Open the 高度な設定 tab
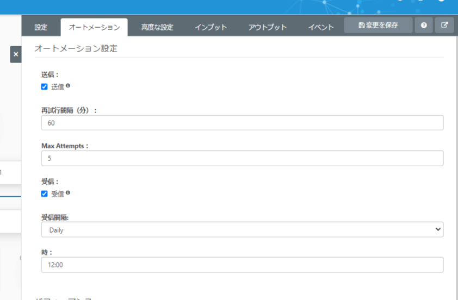This screenshot has width=458, height=300. click(157, 27)
